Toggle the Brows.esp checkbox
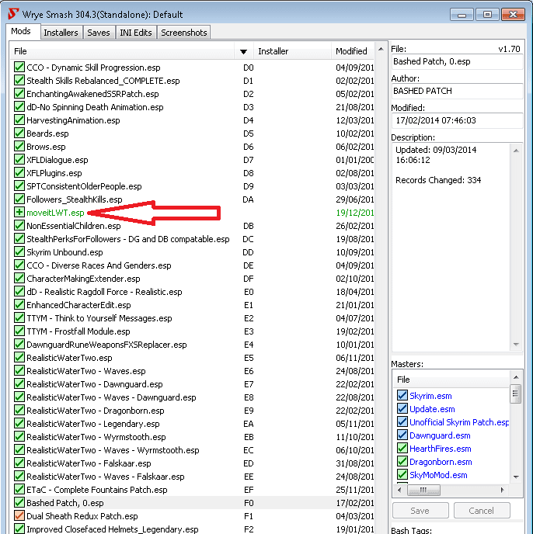Image resolution: width=533 pixels, height=534 pixels. tap(19, 147)
